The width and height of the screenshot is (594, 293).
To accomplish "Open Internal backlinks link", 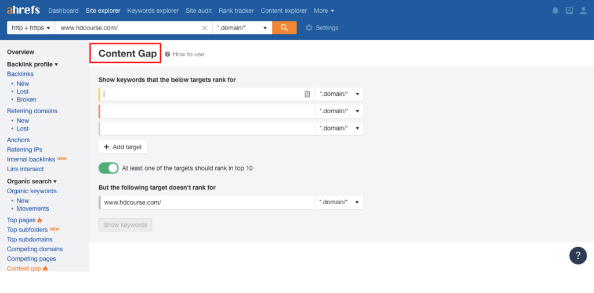I will pyautogui.click(x=31, y=160).
